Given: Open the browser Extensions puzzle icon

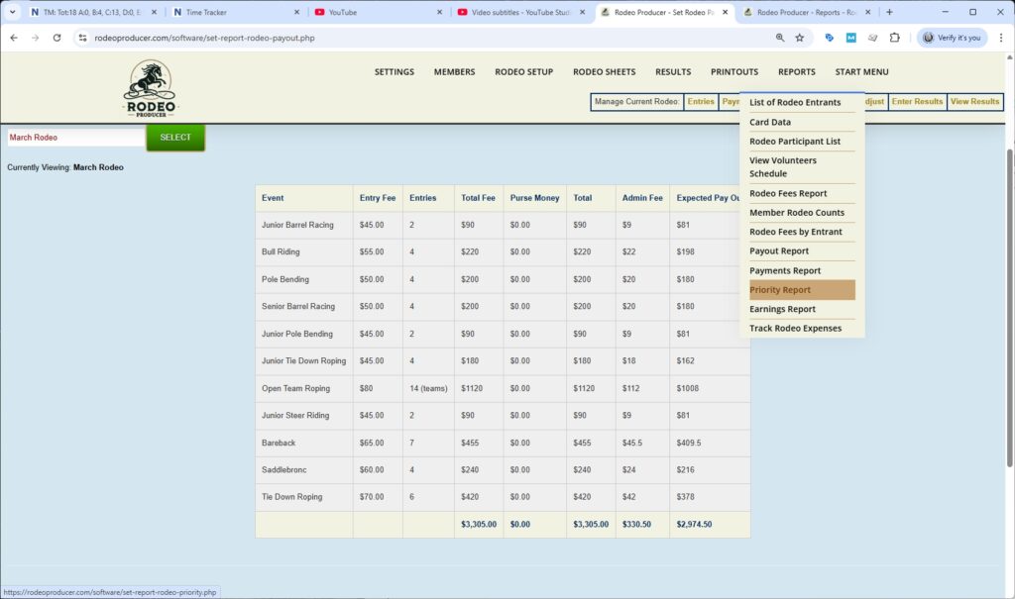Looking at the screenshot, I should (x=894, y=37).
